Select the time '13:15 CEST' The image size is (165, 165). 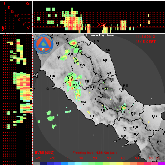coord(146,42)
